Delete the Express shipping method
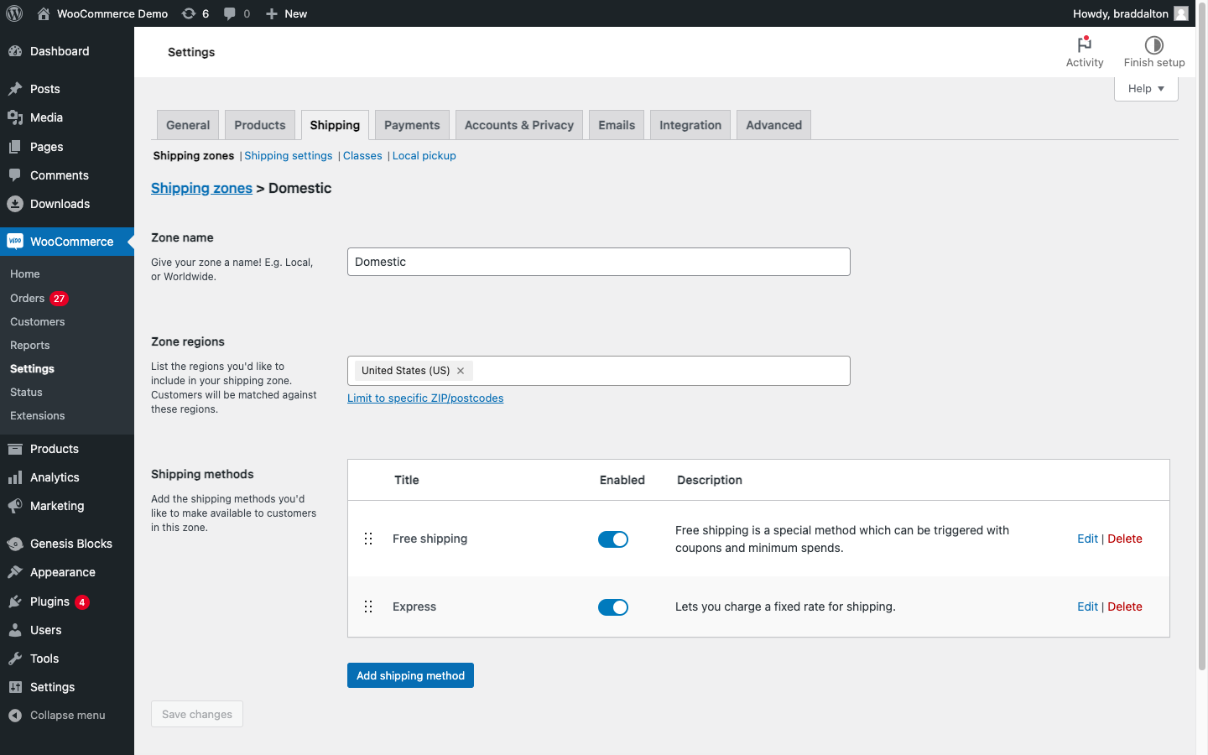 click(x=1124, y=607)
